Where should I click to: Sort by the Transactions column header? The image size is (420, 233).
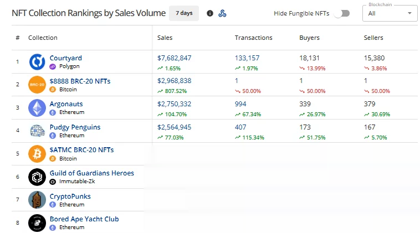253,38
